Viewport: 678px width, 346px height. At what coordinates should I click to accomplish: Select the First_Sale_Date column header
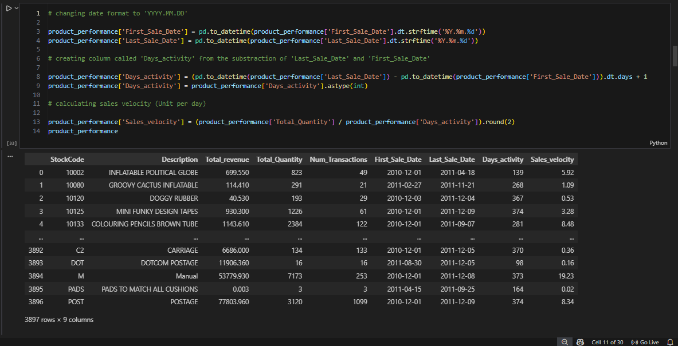coord(398,159)
